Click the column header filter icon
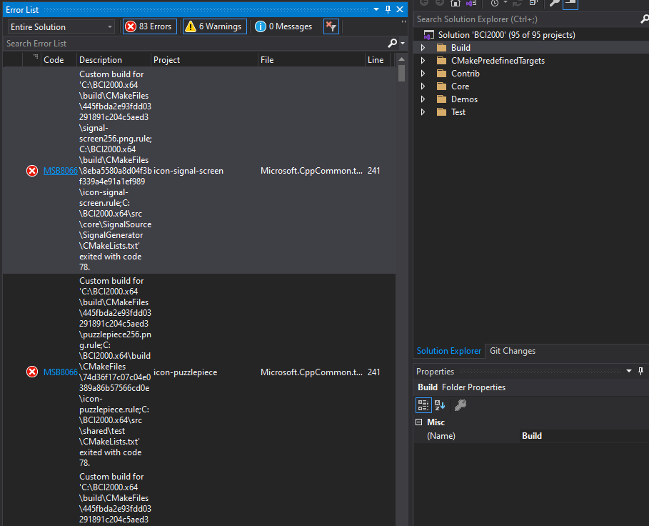 [36, 57]
